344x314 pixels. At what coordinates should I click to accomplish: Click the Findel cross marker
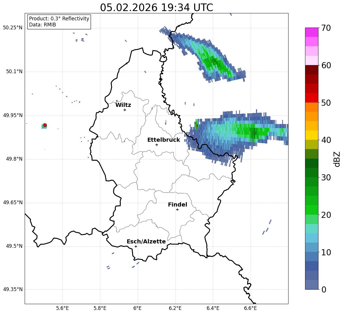(177, 210)
